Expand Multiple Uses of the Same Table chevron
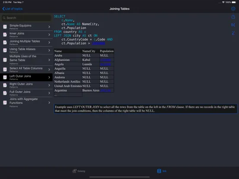239x179 pixels. point(49,60)
